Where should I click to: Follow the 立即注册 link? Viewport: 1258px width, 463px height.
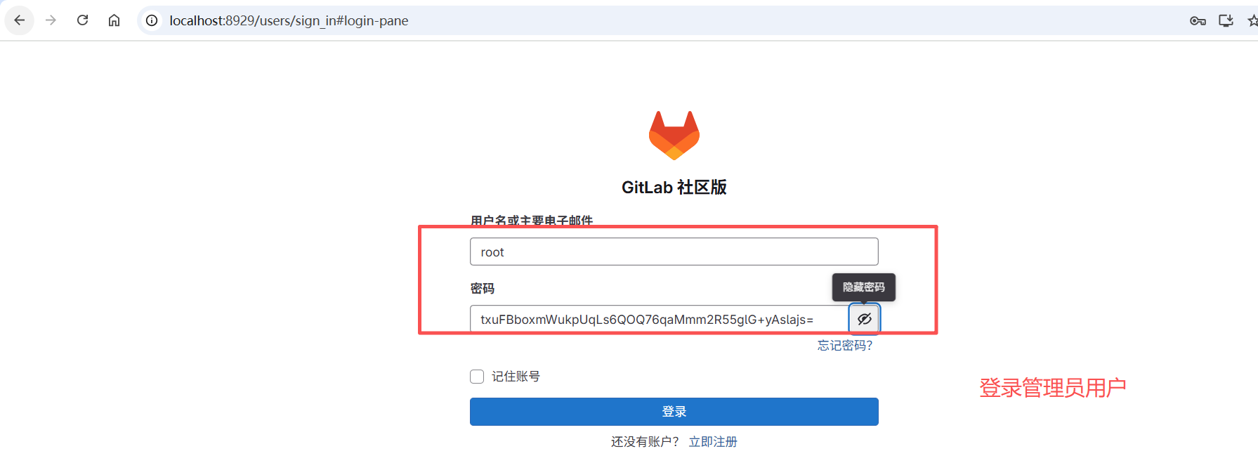[713, 442]
